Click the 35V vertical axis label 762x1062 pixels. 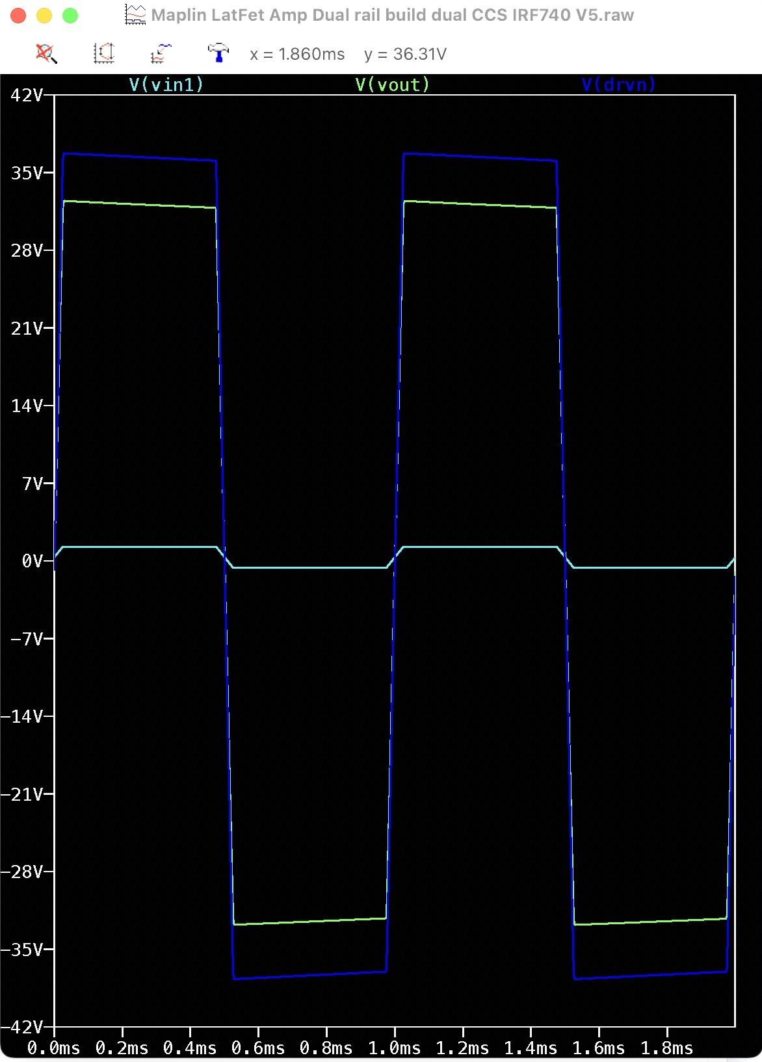click(x=27, y=173)
